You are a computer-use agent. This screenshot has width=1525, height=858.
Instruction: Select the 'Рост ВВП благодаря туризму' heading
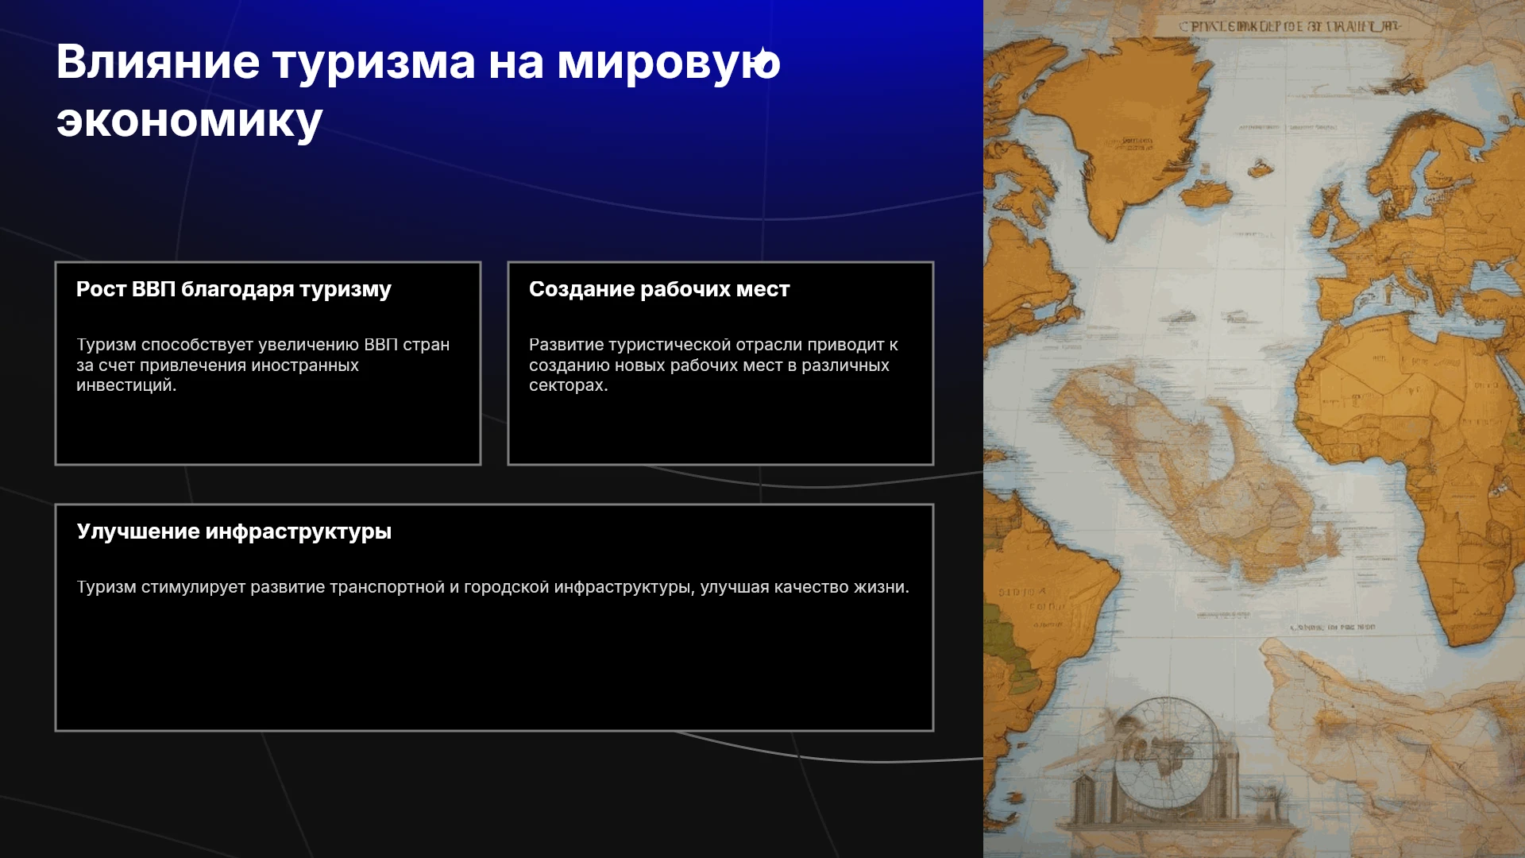pos(234,289)
